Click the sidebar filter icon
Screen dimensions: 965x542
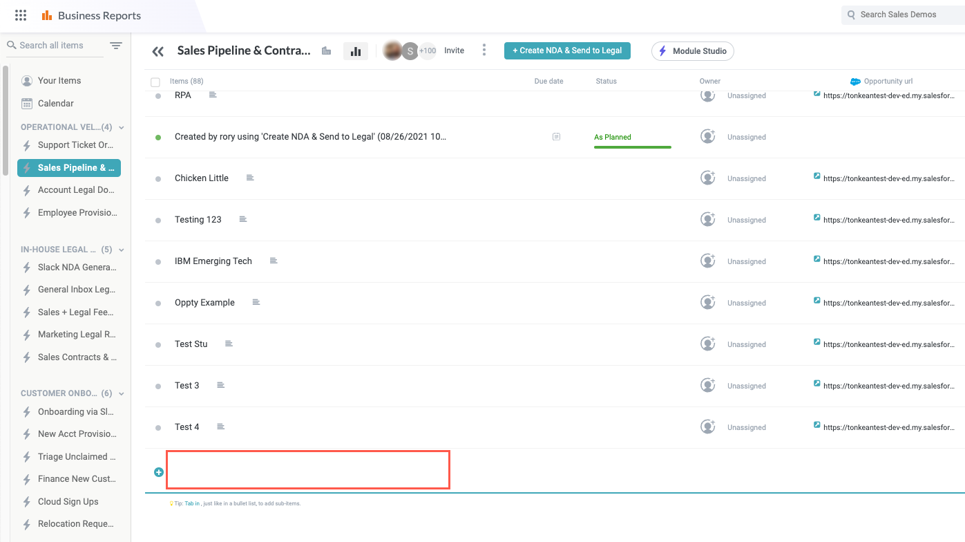point(116,46)
